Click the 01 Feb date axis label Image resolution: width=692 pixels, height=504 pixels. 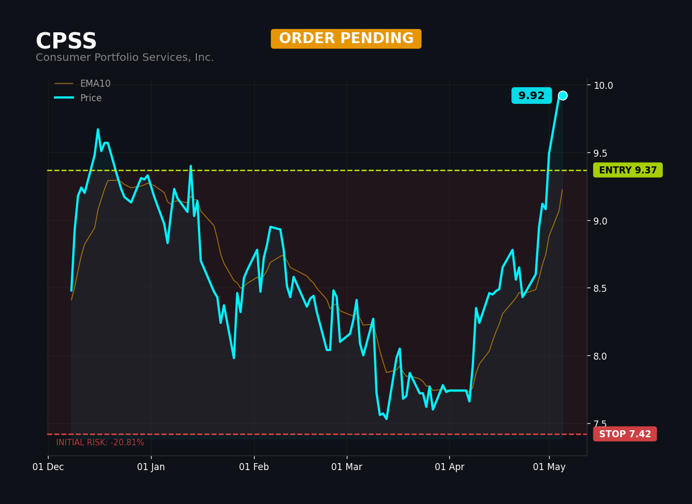point(254,467)
